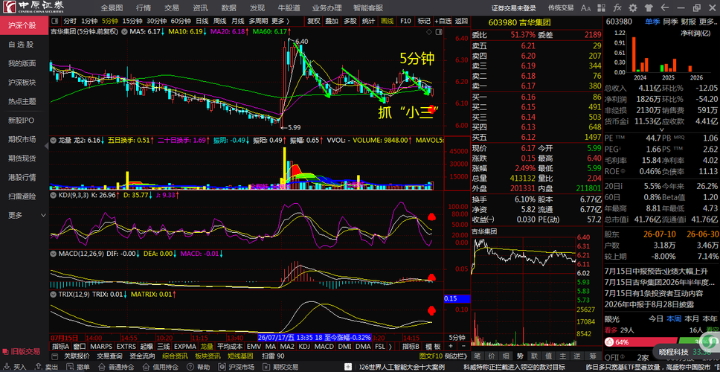Open 交易 top menu
720x372 pixels.
[x=172, y=7]
